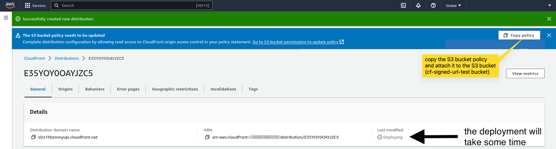556x149 pixels.
Task: Copy the distribution domain name icon
Action: click(34, 137)
